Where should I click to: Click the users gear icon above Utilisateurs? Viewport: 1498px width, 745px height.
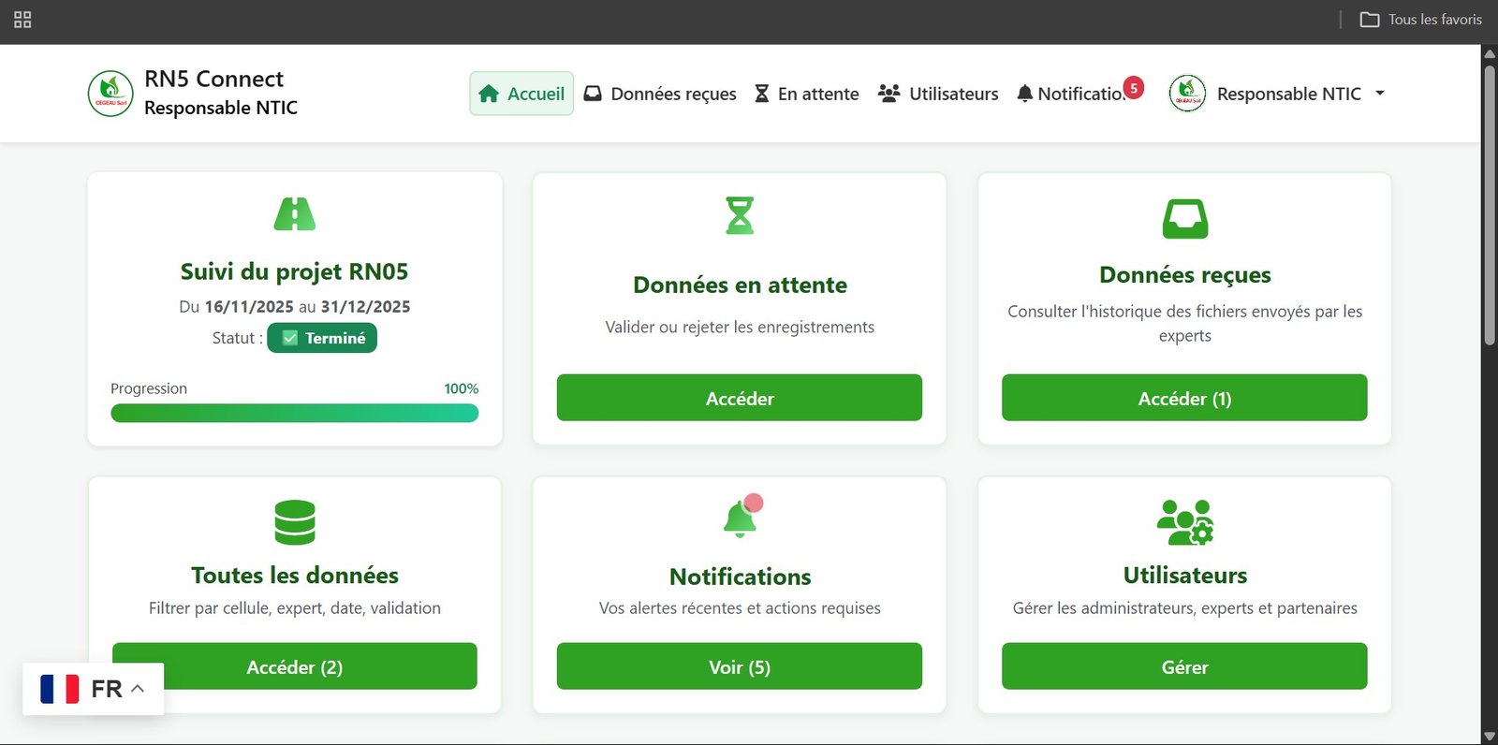pyautogui.click(x=1184, y=522)
